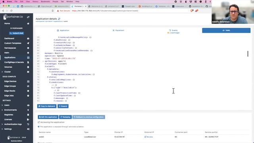Open Home in the sidebar
The width and height of the screenshot is (254, 143).
point(7,23)
